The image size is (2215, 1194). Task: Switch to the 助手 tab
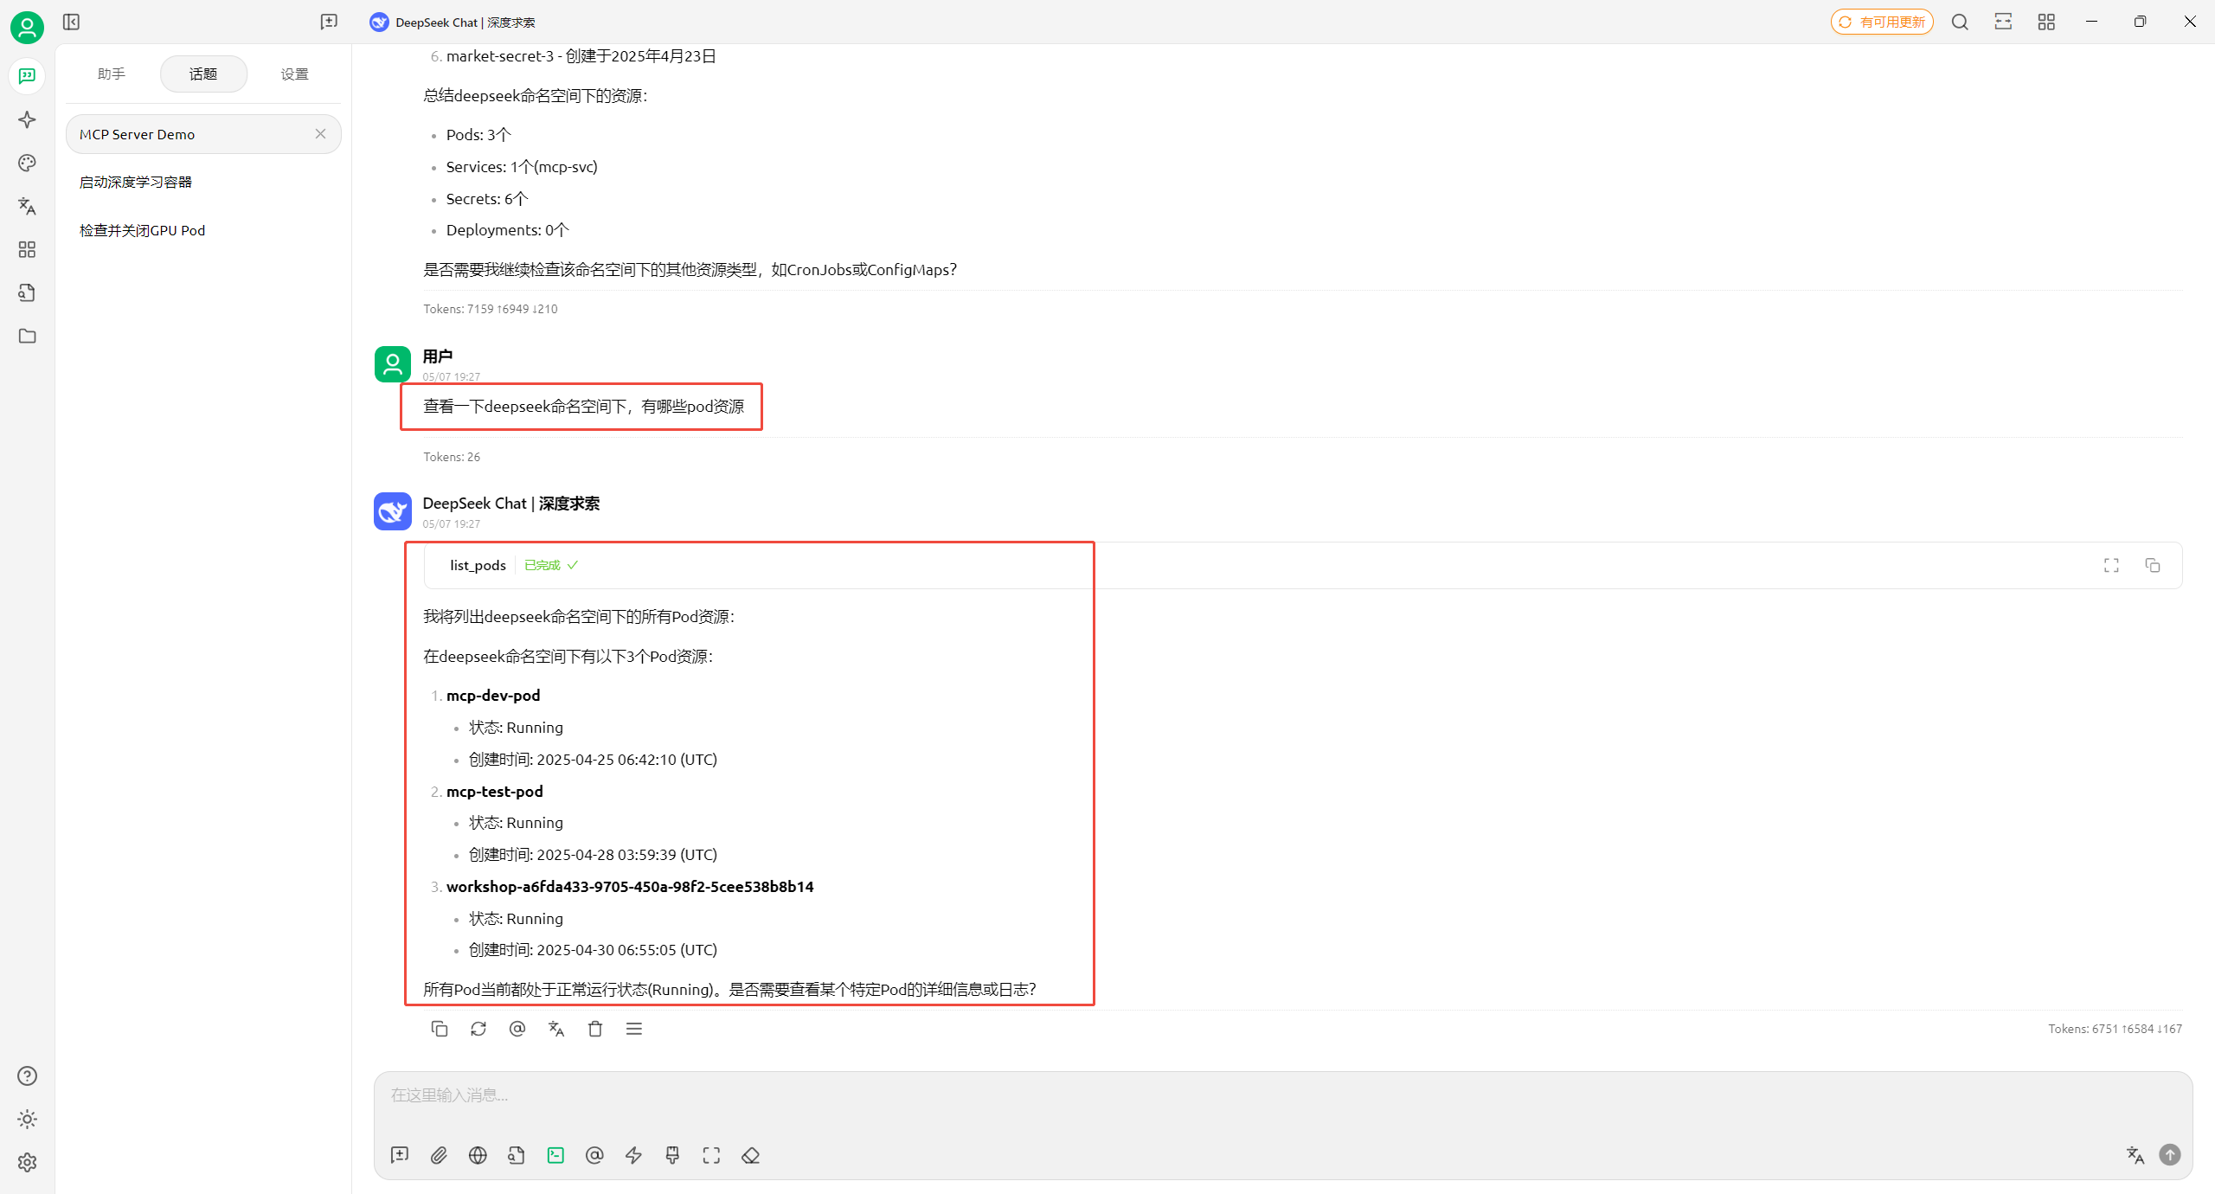click(112, 74)
